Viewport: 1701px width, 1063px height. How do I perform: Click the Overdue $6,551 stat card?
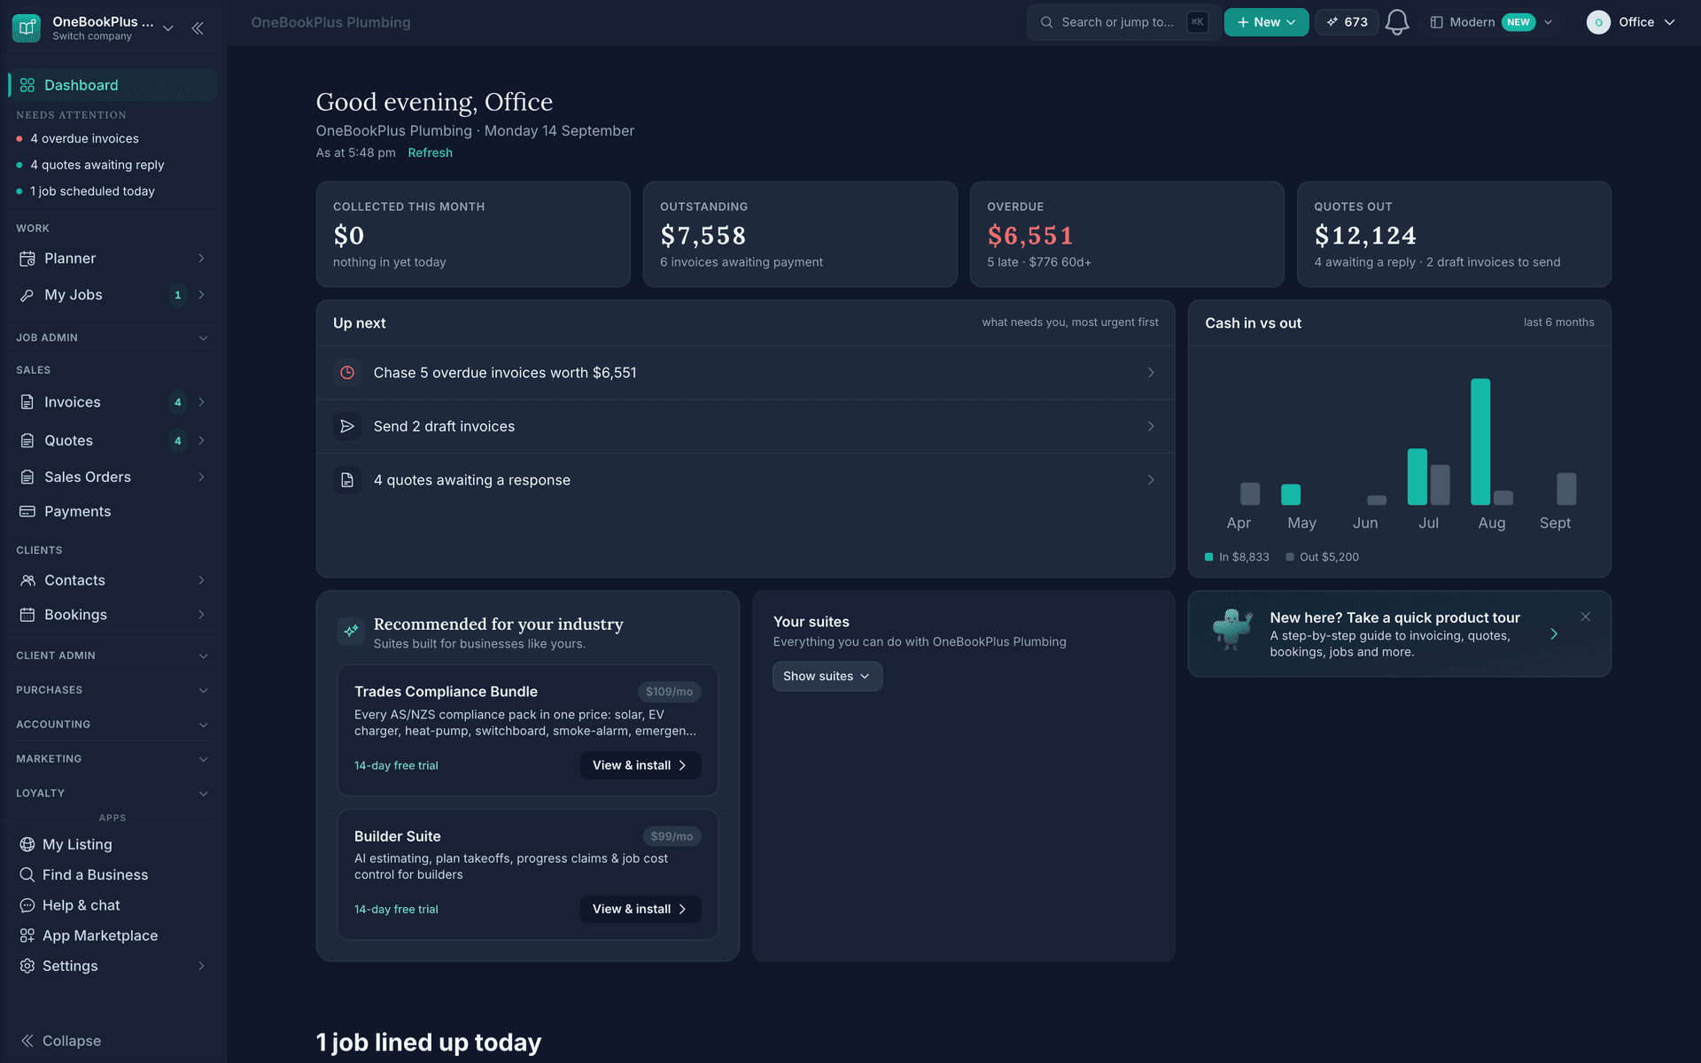click(1127, 235)
